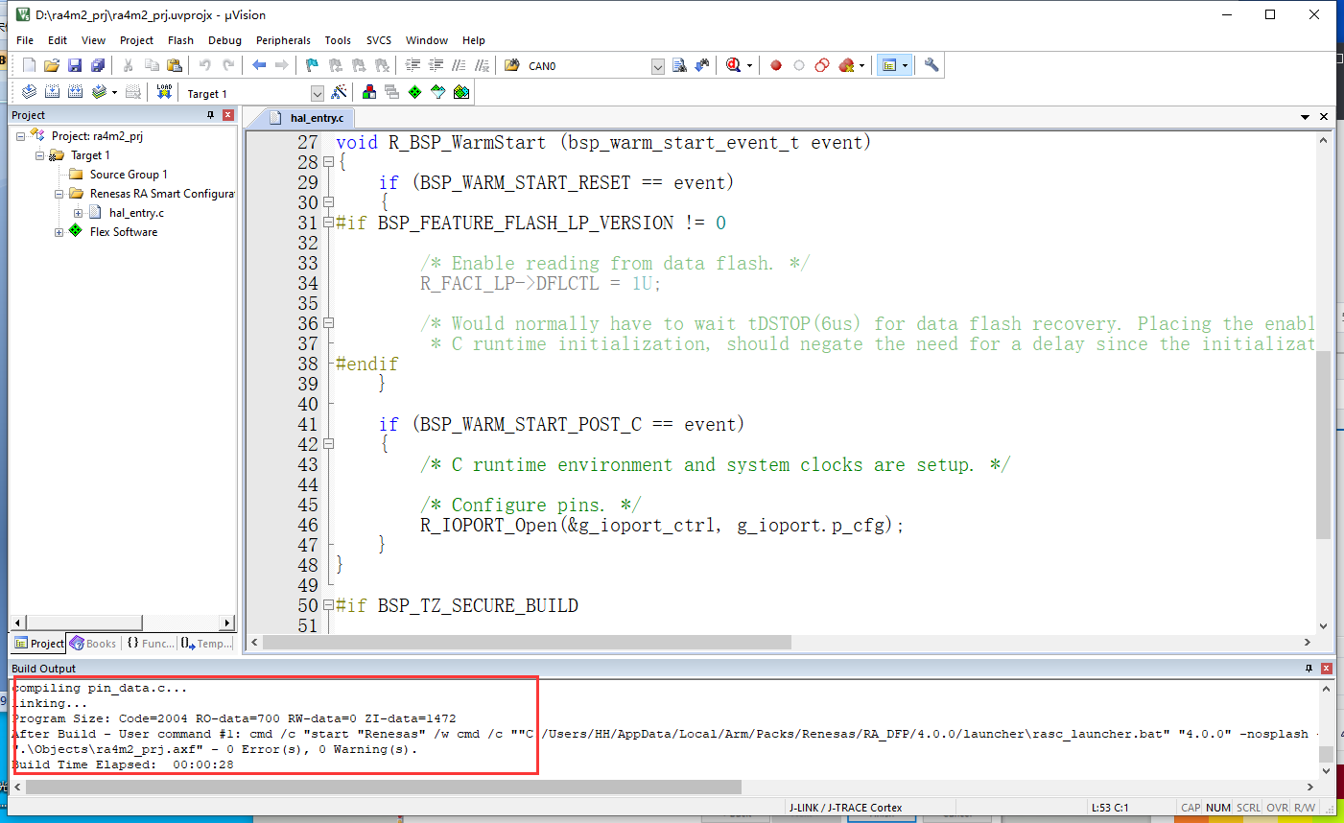Collapse the #if fold at line 50
Screen dimensions: 1344x823
(x=328, y=605)
